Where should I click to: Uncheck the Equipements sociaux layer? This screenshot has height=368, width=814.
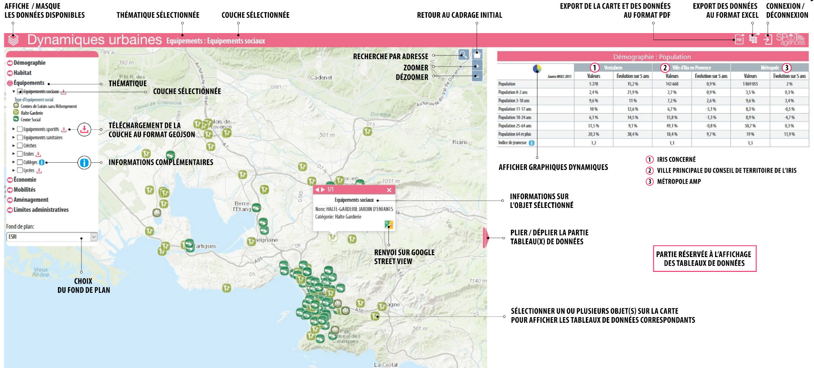[20, 92]
